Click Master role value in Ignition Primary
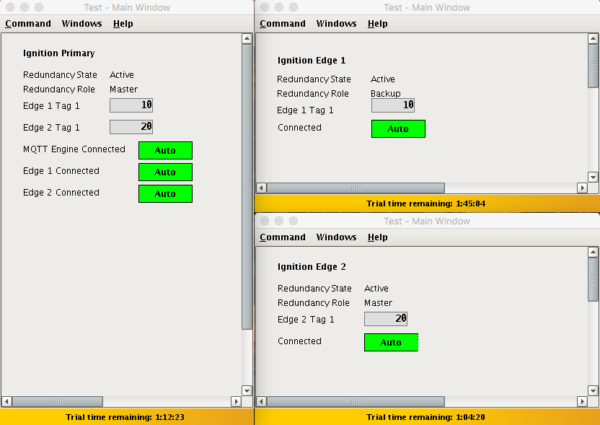Screen dimensions: 600x425 (x=123, y=89)
